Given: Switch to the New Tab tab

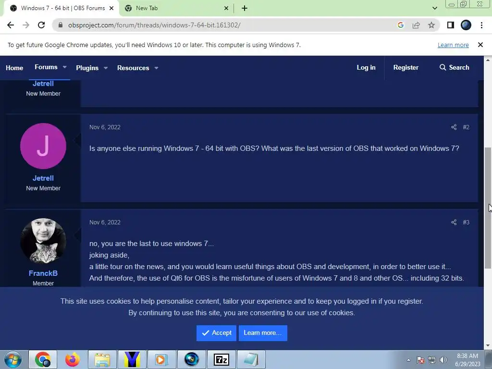Looking at the screenshot, I should point(176,8).
